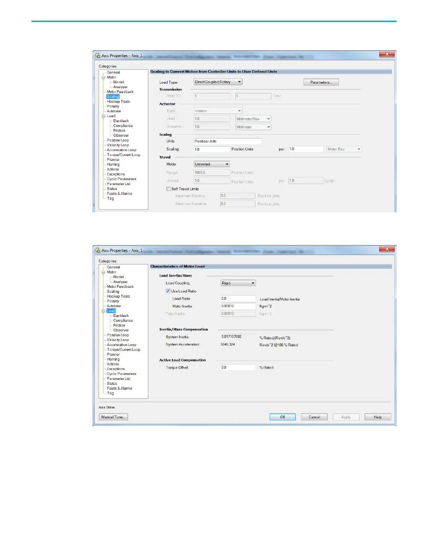The width and height of the screenshot is (428, 554).
Task: Close the lower Axis Properties dialog
Action: 387,249
